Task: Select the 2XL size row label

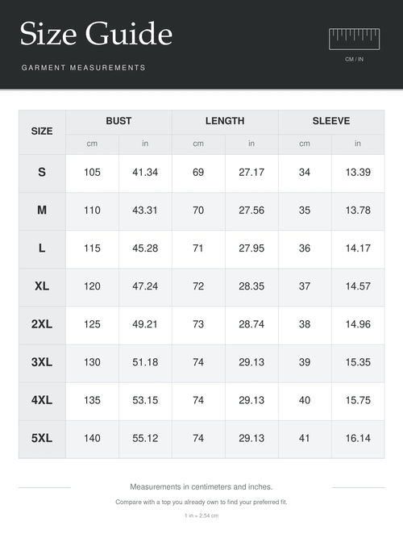Action: coord(42,324)
